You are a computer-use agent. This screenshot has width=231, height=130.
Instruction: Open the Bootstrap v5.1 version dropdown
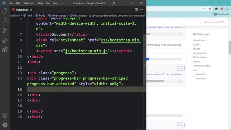[x=214, y=22]
